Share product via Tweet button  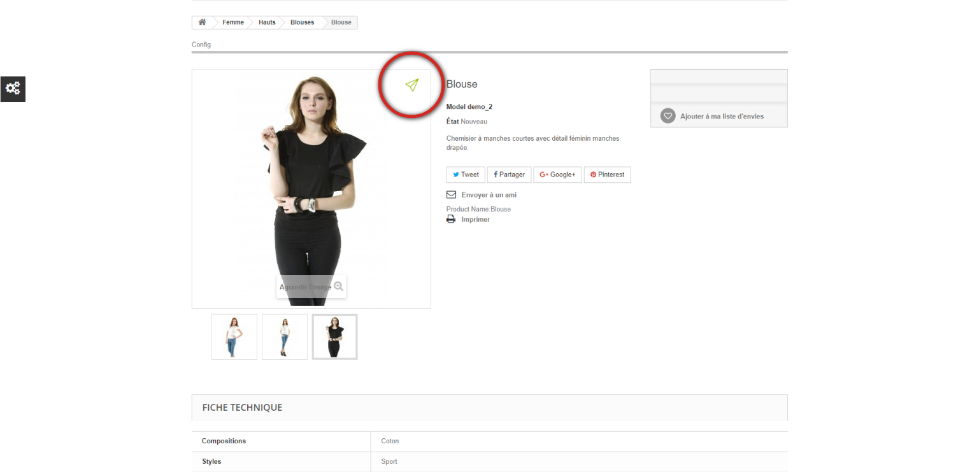point(466,175)
